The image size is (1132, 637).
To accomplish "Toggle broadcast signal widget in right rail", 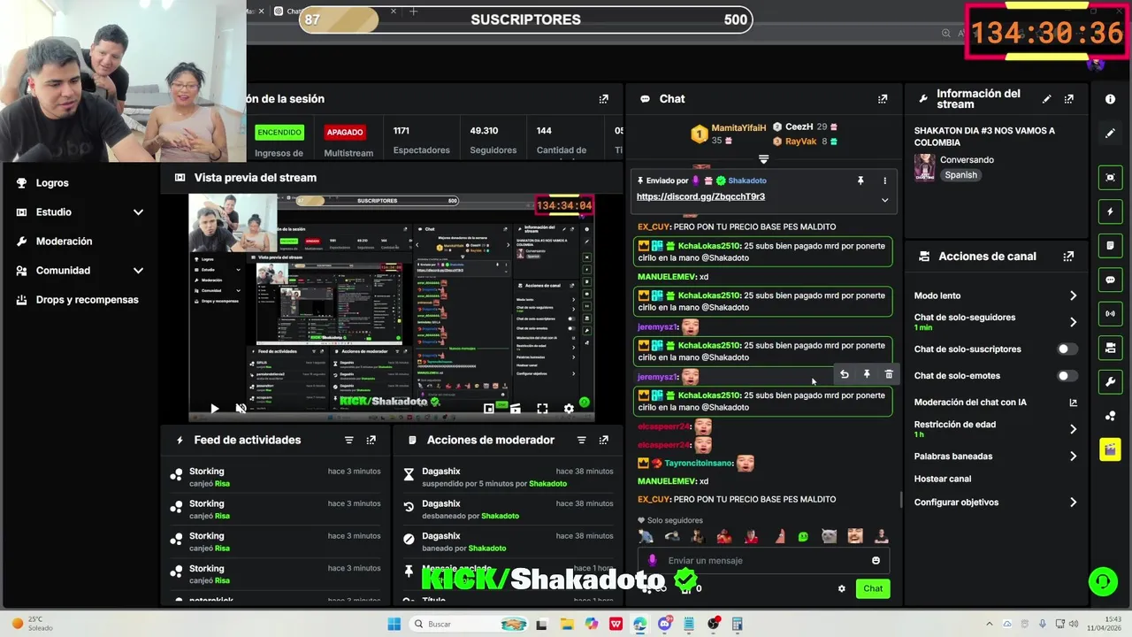I will [1110, 313].
